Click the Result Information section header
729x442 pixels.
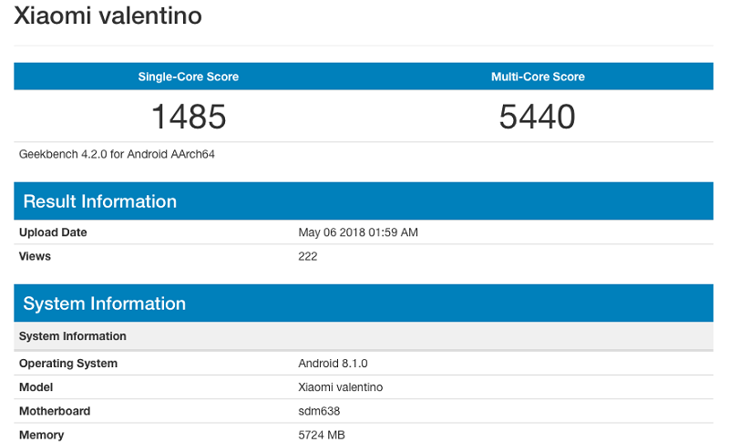(99, 201)
